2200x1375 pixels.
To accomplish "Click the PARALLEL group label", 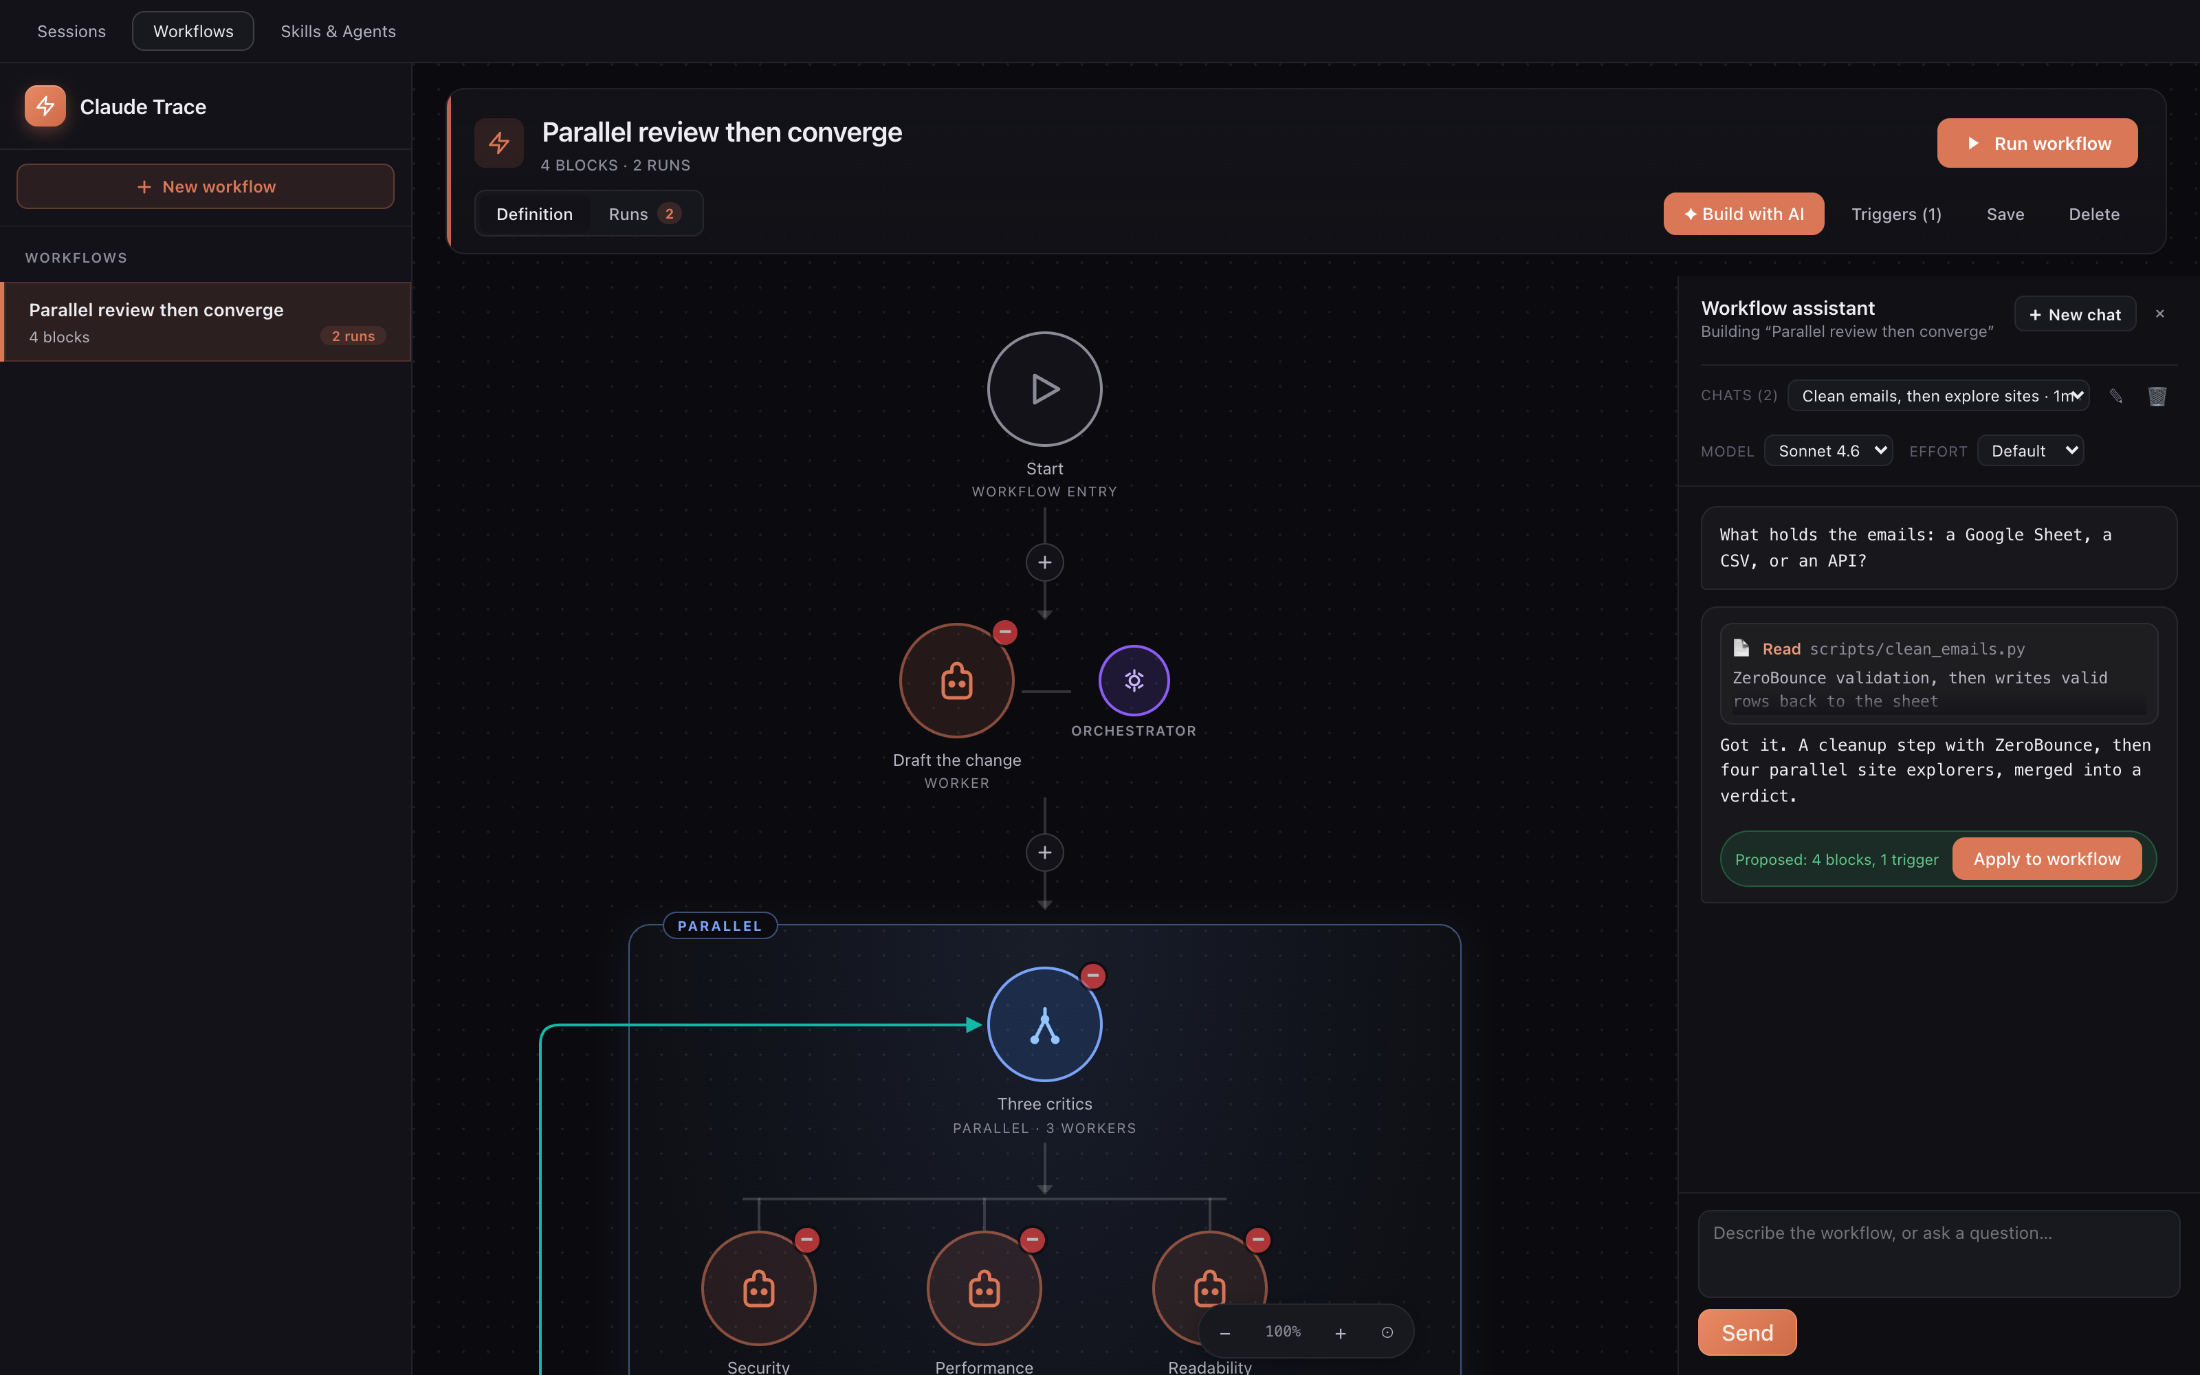I will (x=719, y=925).
